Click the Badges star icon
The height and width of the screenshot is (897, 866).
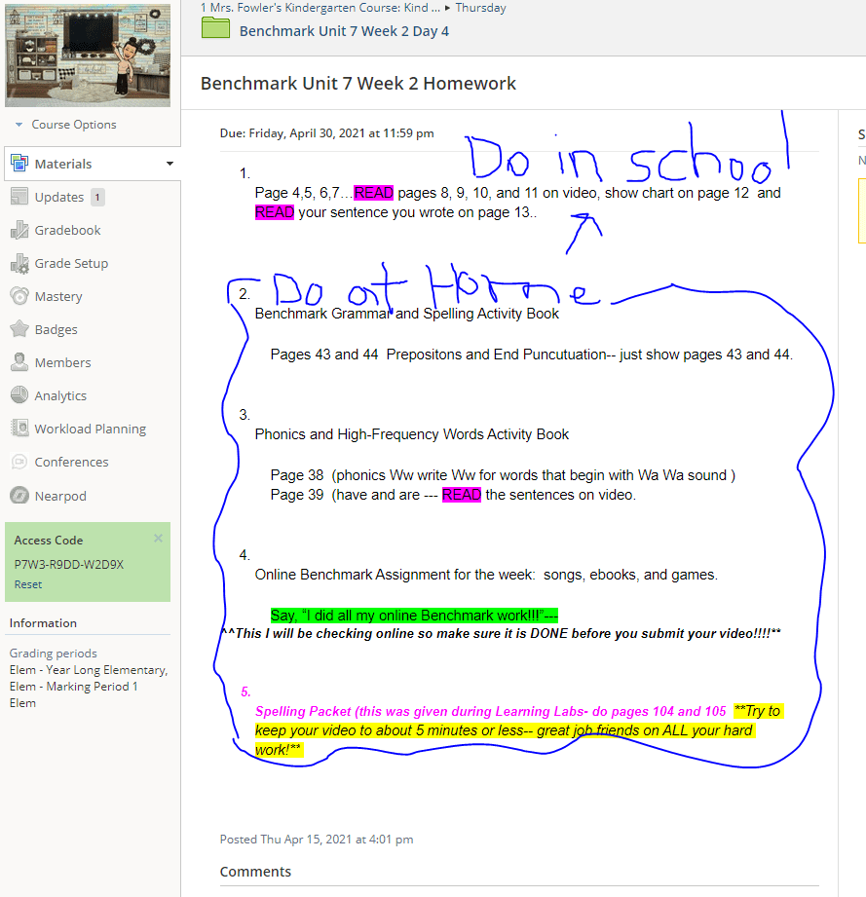coord(19,329)
